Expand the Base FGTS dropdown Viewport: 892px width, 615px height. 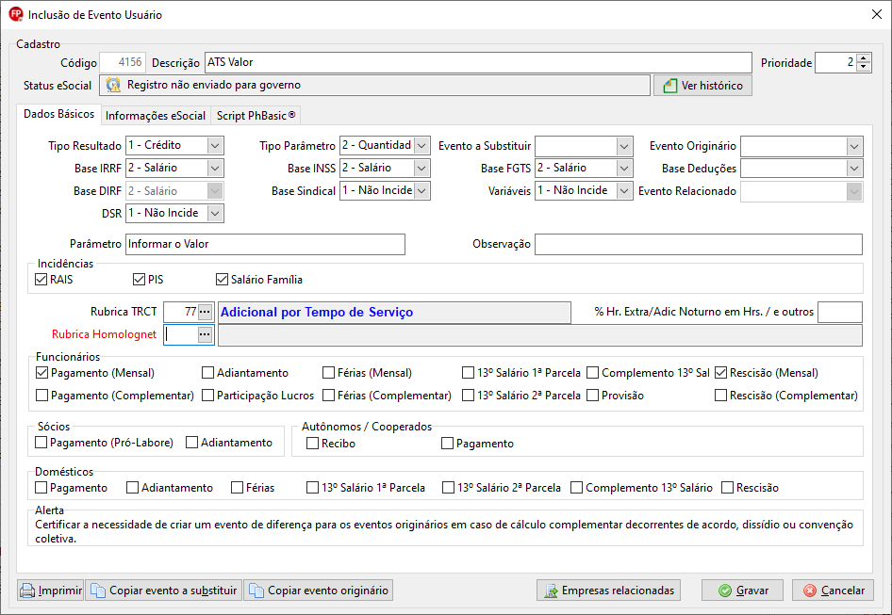(624, 169)
